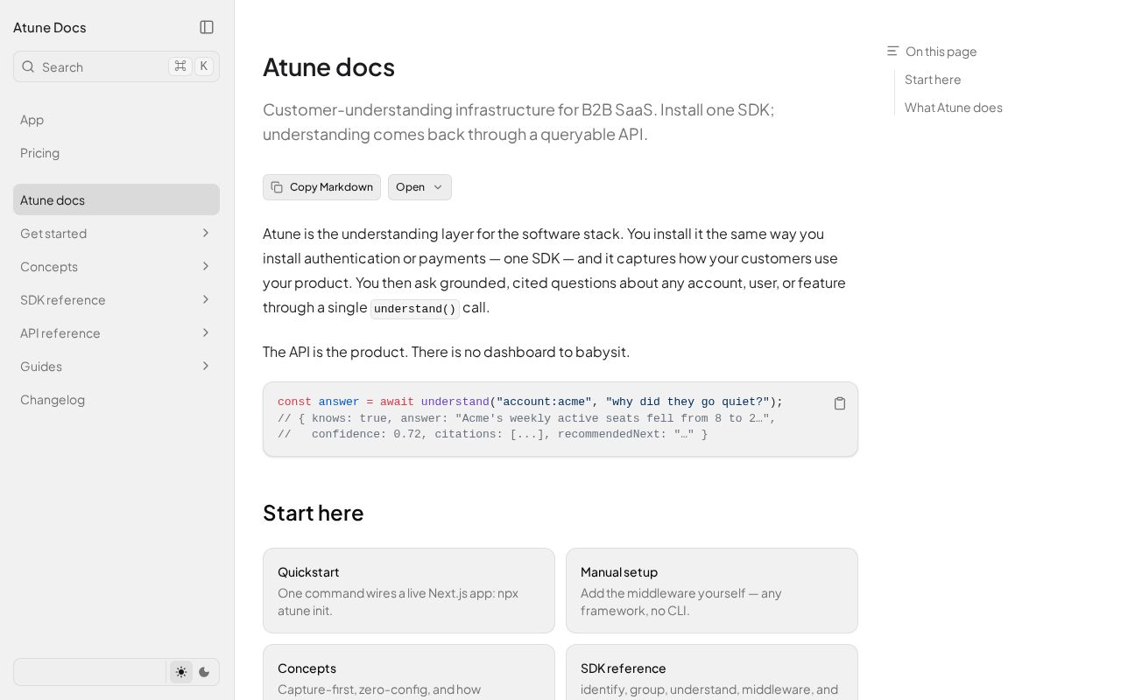Jump to What Atune does outline link
Screen dimensions: 1121x700
[x=954, y=107]
